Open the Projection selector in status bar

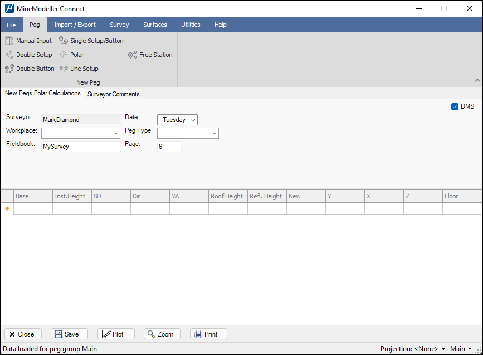412,349
